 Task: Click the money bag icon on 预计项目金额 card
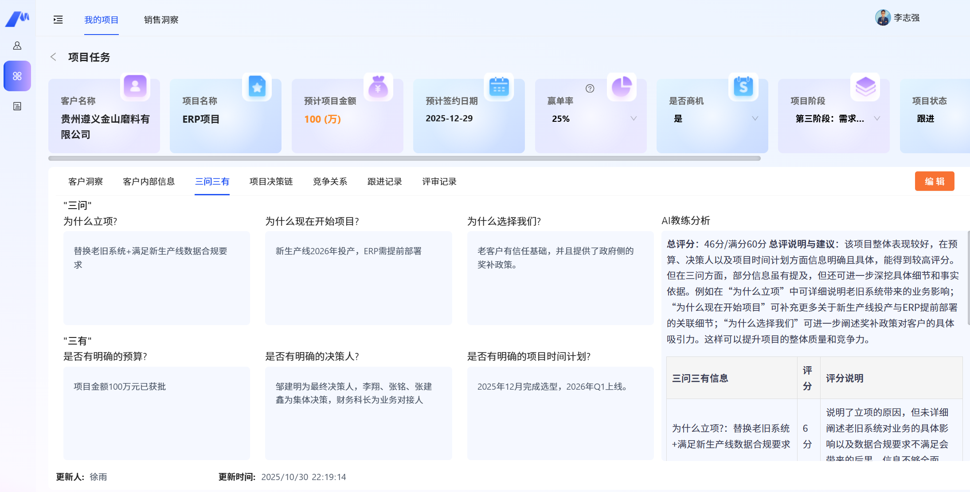[379, 87]
